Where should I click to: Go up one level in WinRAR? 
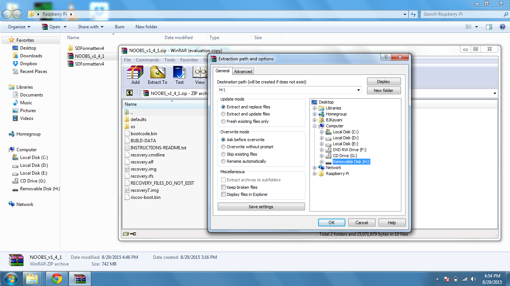129,93
